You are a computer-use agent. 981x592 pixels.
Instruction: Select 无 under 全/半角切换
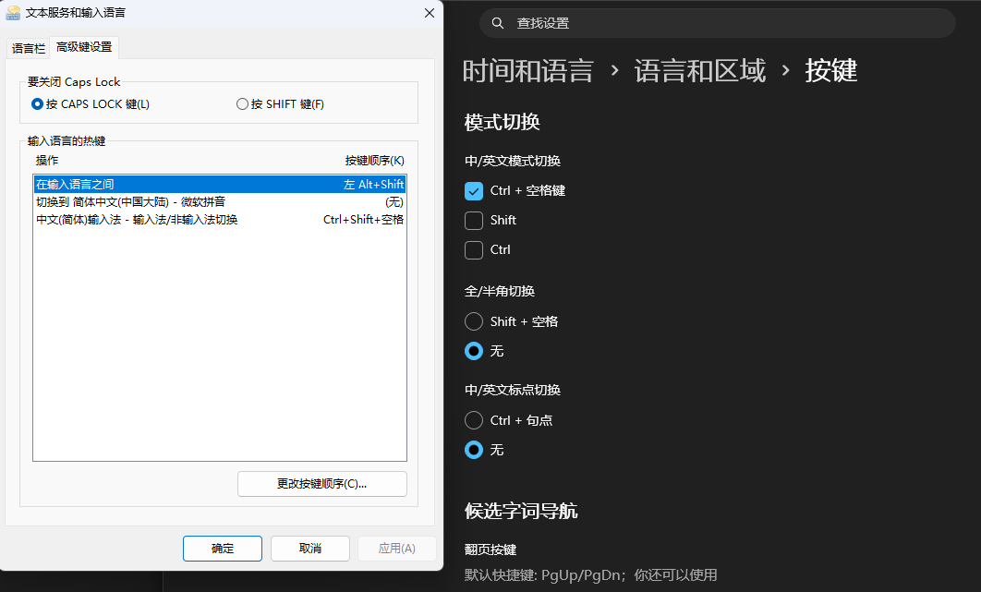click(474, 351)
